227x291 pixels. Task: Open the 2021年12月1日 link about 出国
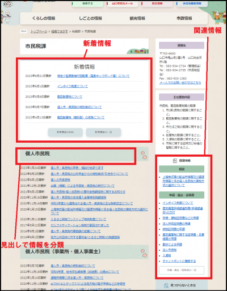[82, 186]
